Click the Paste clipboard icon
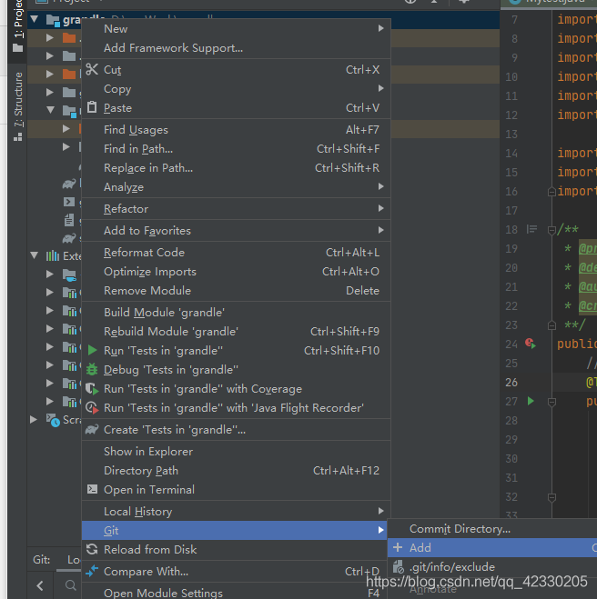 [92, 107]
